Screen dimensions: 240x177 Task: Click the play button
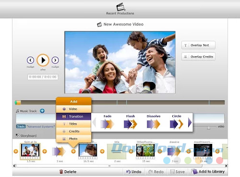coord(43,60)
